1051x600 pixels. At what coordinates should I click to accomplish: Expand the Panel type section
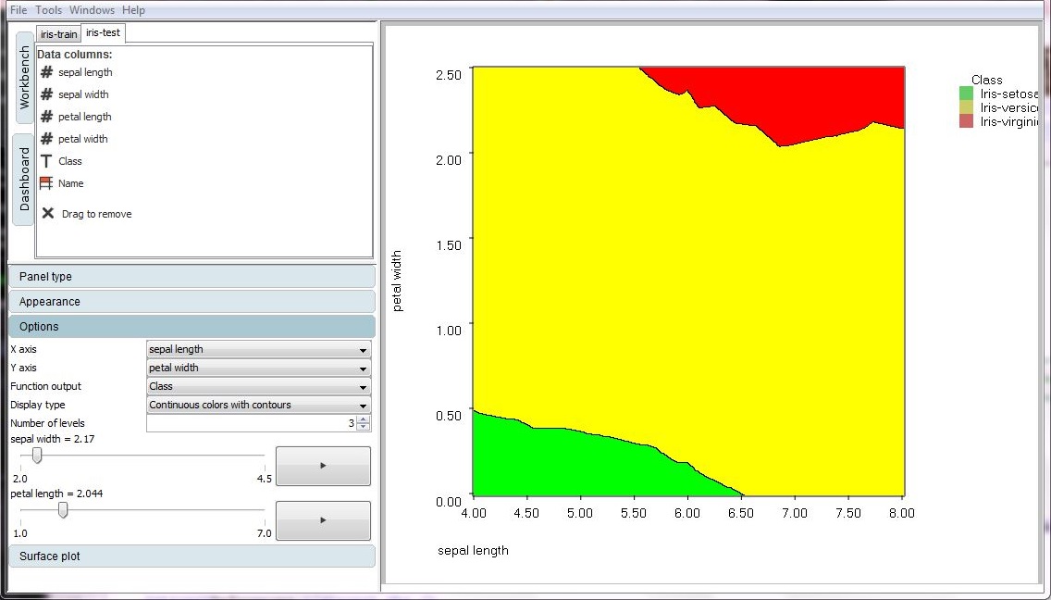click(192, 277)
